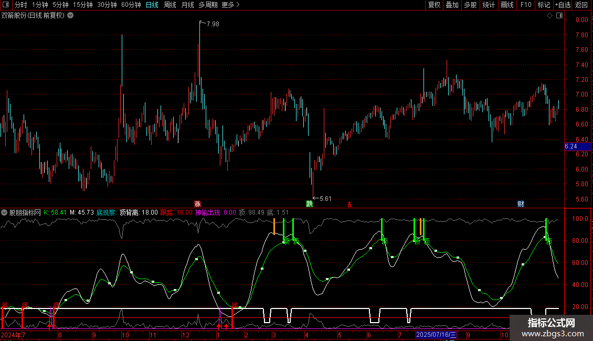Expand 更多 period options
This screenshot has height=341, width=593.
click(x=231, y=5)
